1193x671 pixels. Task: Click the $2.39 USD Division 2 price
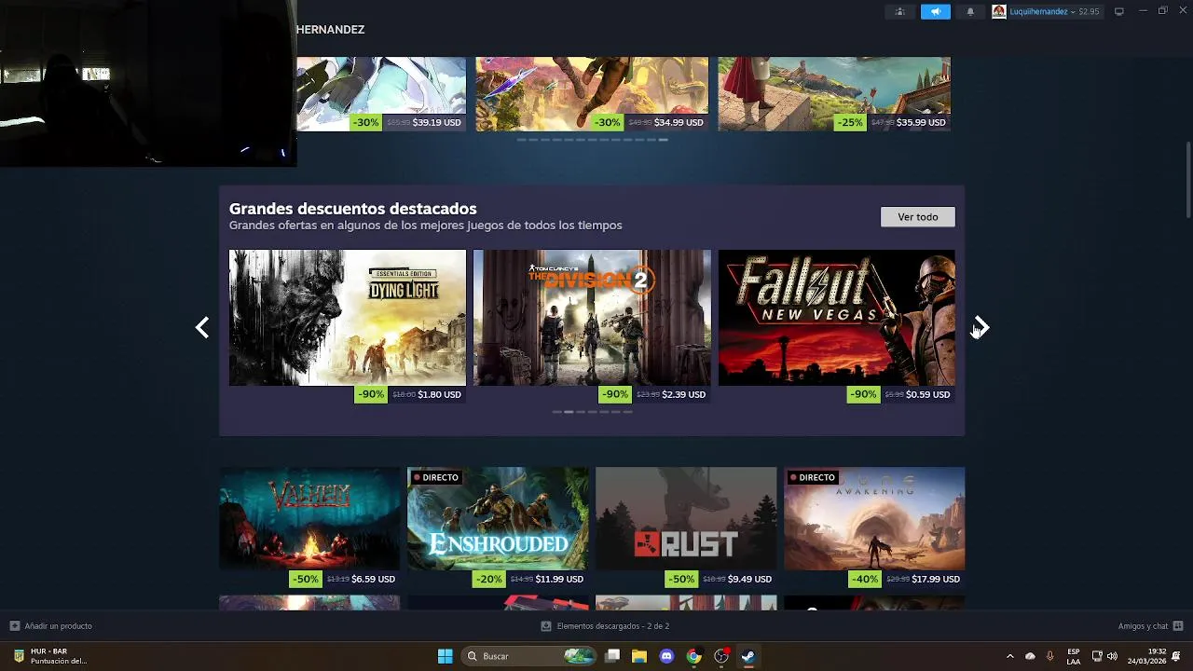[683, 394]
